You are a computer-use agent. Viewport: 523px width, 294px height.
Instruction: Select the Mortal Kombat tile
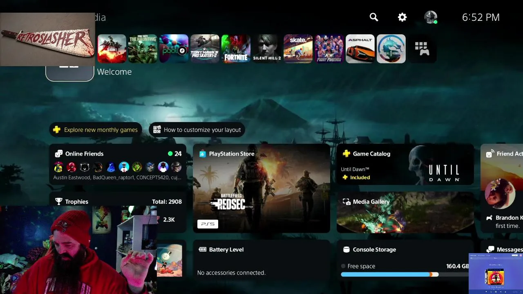coord(391,49)
